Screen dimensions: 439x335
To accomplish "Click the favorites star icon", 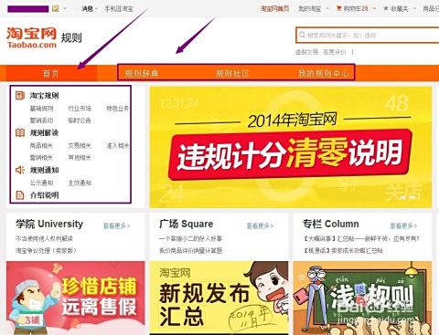I will coord(386,8).
